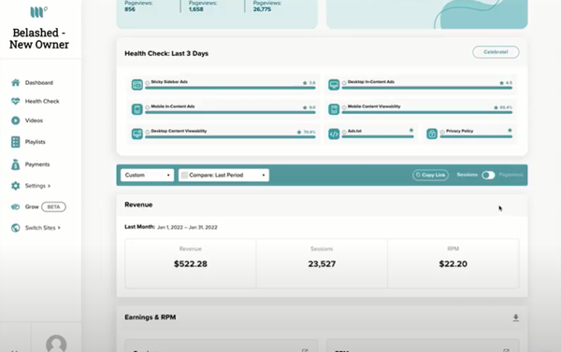Viewport: 561px width, 352px height.
Task: Click the Payments money bag icon
Action: 15,164
